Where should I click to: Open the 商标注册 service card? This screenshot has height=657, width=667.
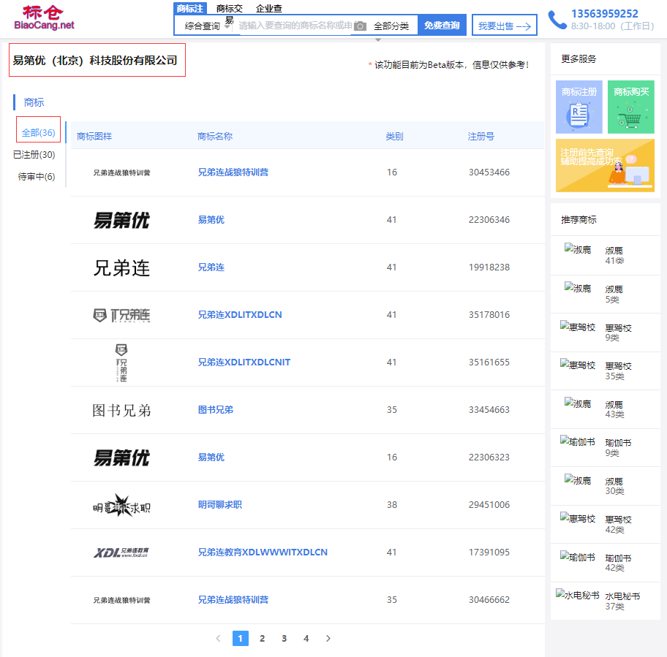pos(579,107)
